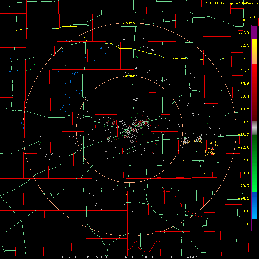The height and width of the screenshot is (259, 259).
Task: Click the 61.2 velocity scale value
Action: 245,71
